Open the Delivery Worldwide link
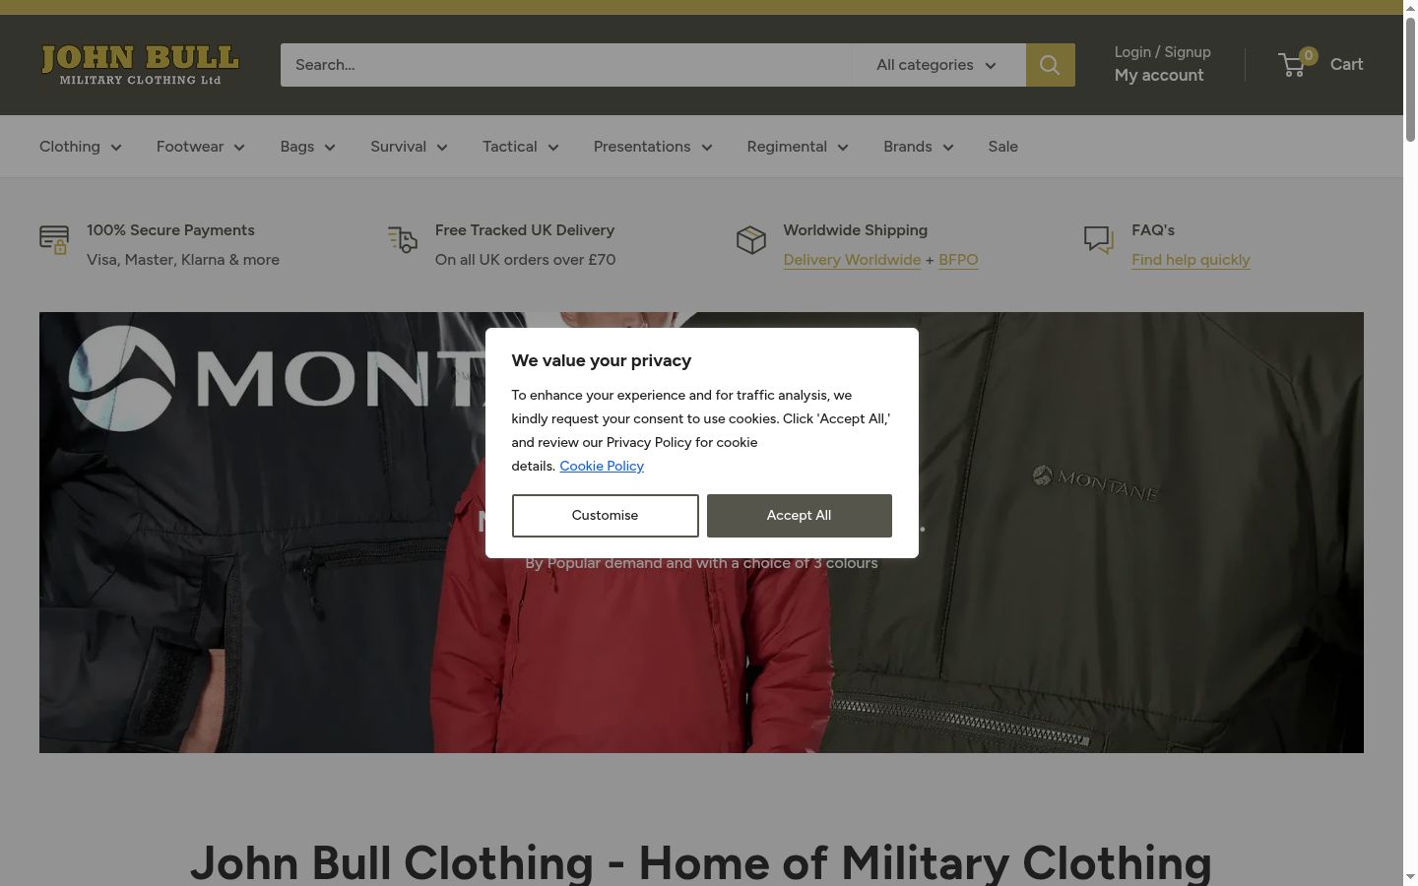 click(853, 260)
